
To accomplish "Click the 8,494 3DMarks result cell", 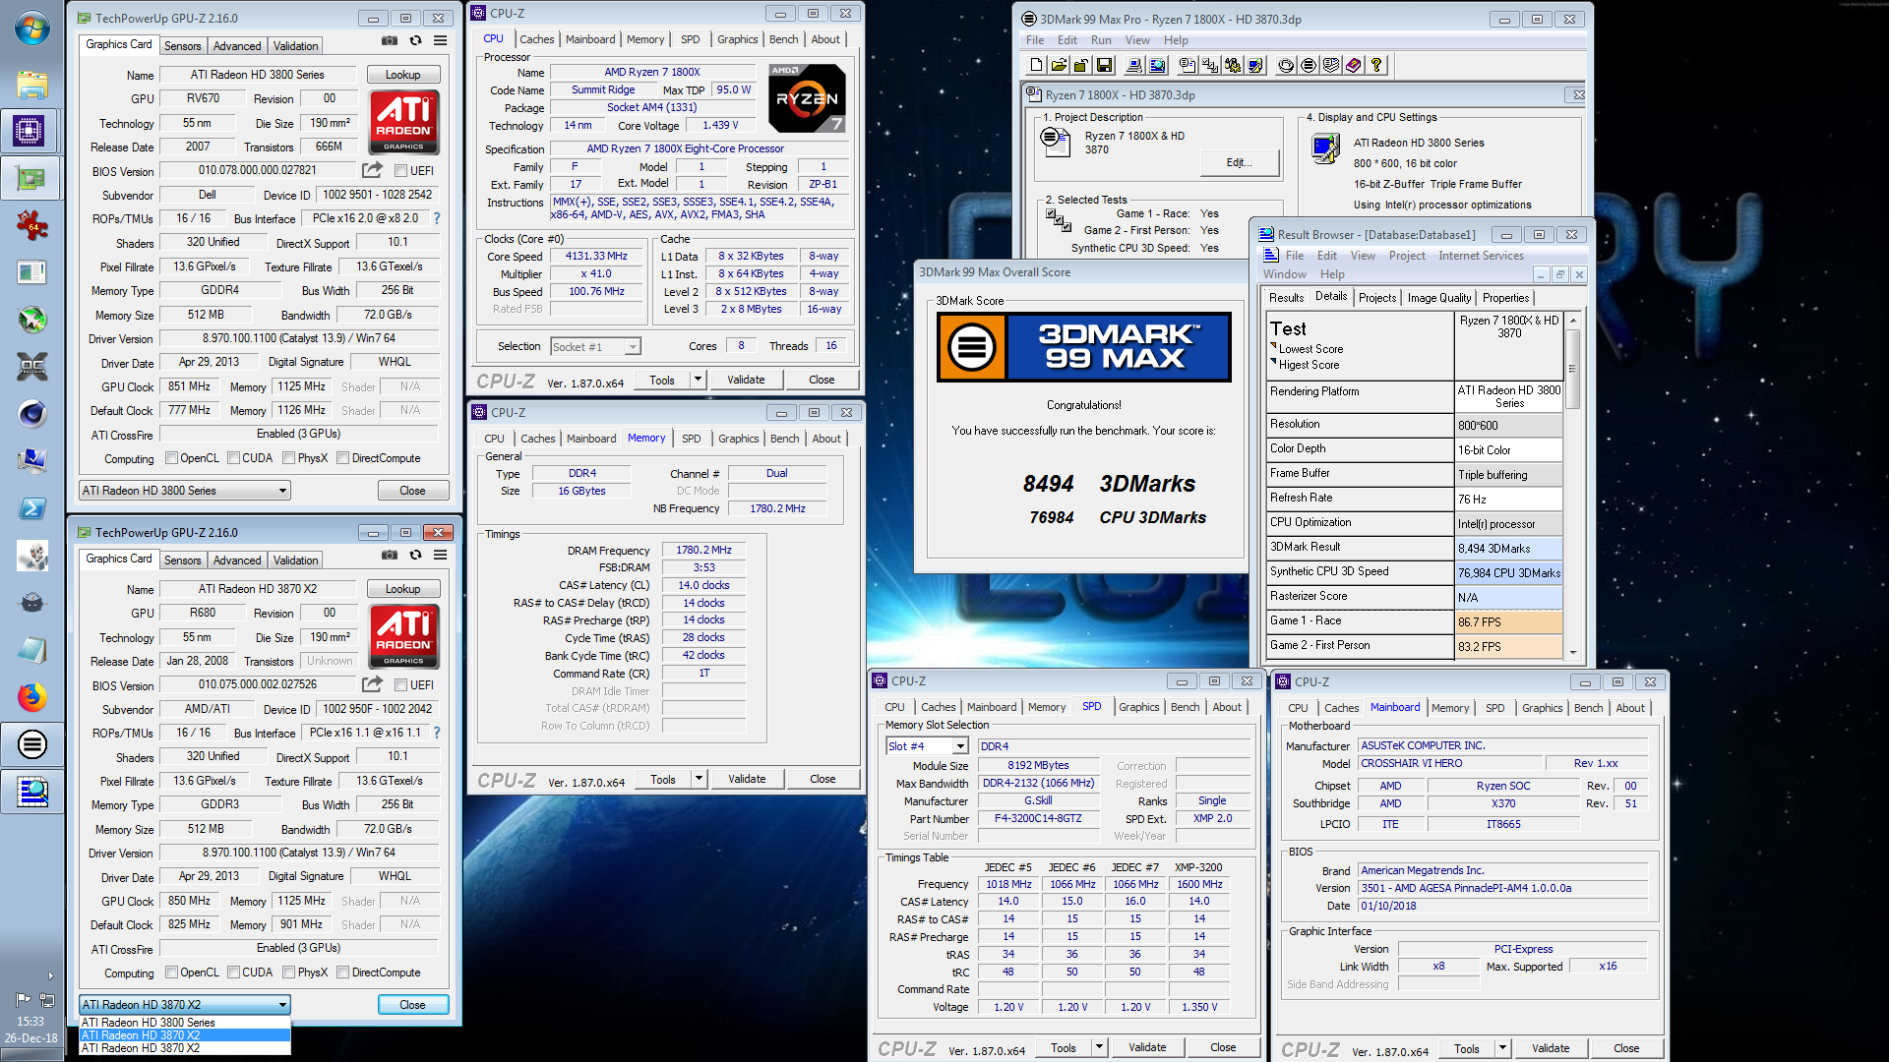I will pos(1508,549).
